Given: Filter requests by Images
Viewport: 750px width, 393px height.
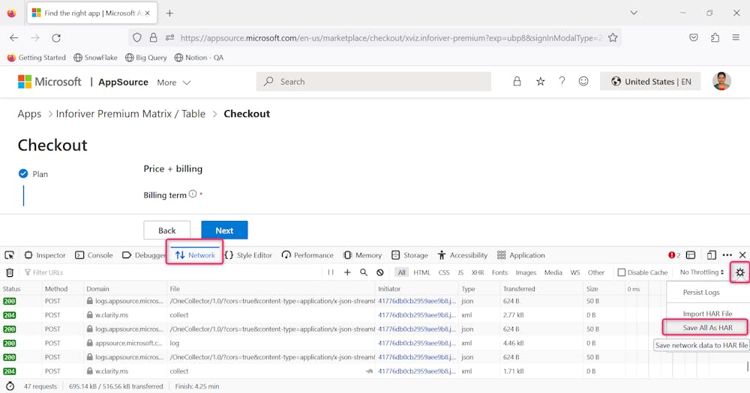Looking at the screenshot, I should [x=526, y=272].
